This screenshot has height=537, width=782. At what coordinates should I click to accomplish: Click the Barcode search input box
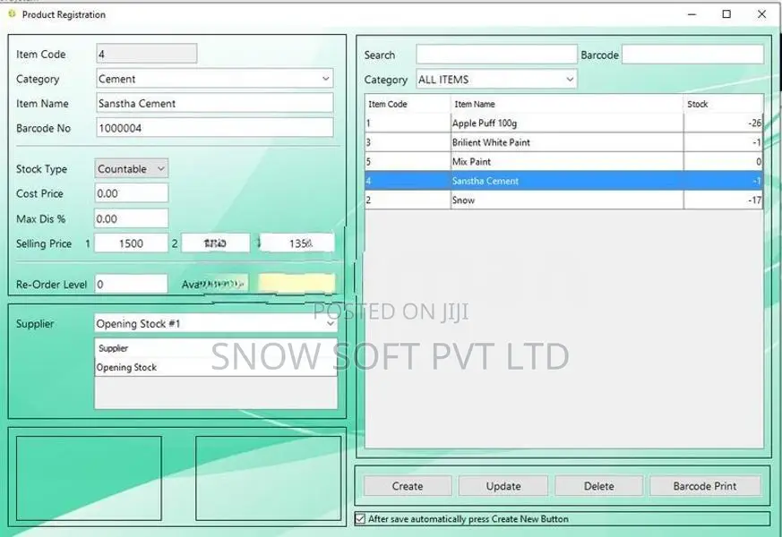692,55
